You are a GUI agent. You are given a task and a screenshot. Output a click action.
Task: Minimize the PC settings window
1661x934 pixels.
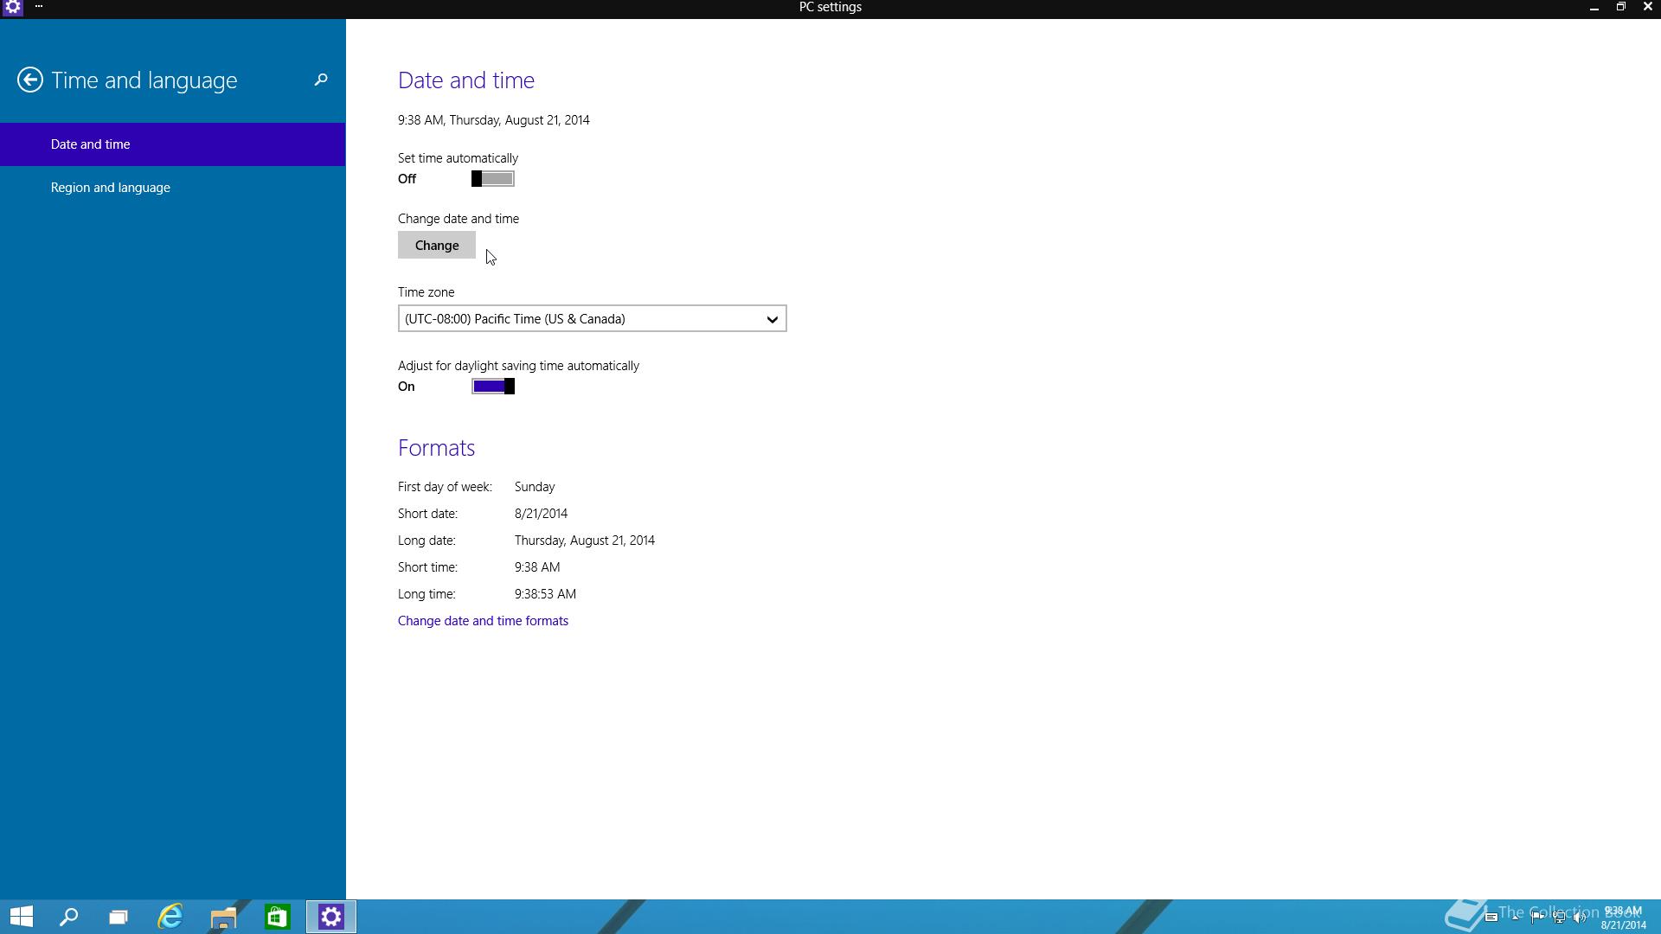[1594, 7]
